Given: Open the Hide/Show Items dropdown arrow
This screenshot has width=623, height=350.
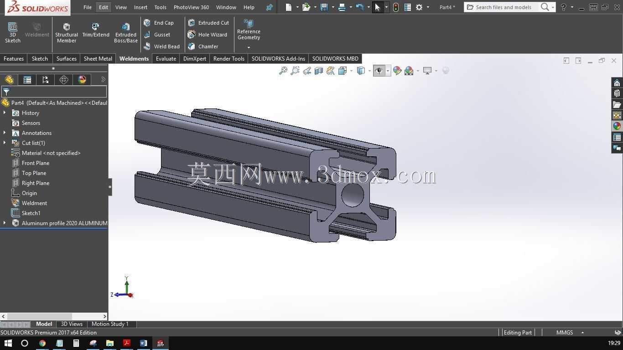Looking at the screenshot, I should pos(388,71).
